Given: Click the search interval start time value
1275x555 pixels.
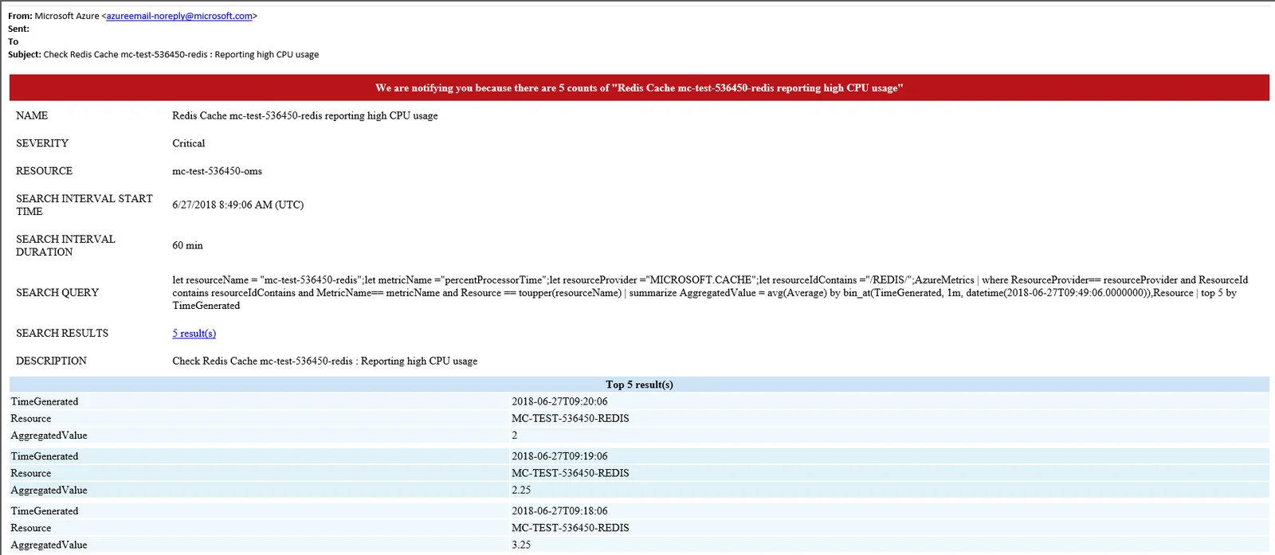Looking at the screenshot, I should point(237,205).
